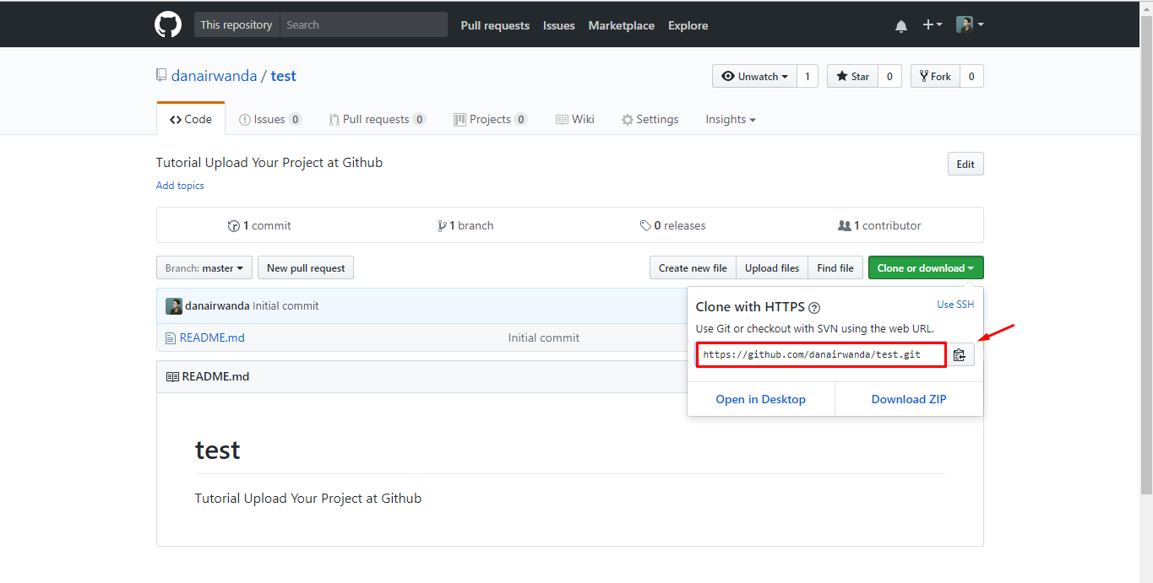Switch to the Code tab

191,119
